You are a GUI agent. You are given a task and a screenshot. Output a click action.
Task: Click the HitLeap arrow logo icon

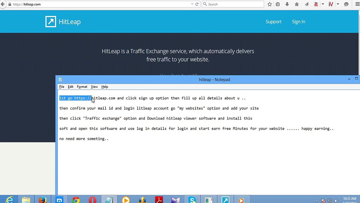pyautogui.click(x=51, y=22)
